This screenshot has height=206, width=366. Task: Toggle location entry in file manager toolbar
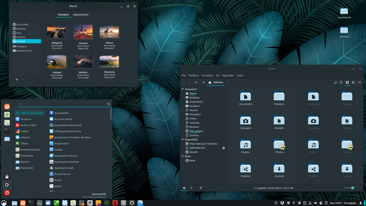tap(335, 82)
